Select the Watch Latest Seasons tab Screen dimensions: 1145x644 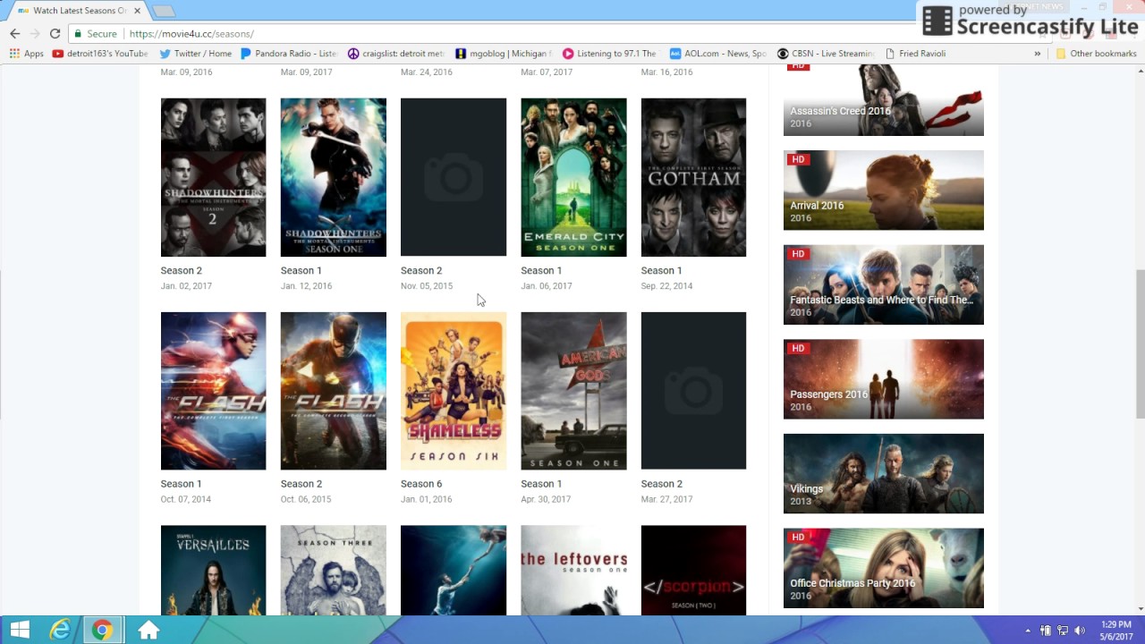78,11
